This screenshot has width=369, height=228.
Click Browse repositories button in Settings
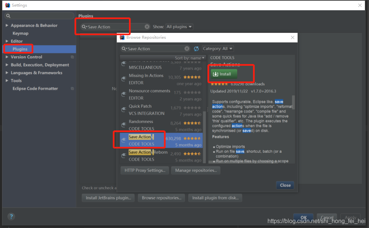pos(162,198)
